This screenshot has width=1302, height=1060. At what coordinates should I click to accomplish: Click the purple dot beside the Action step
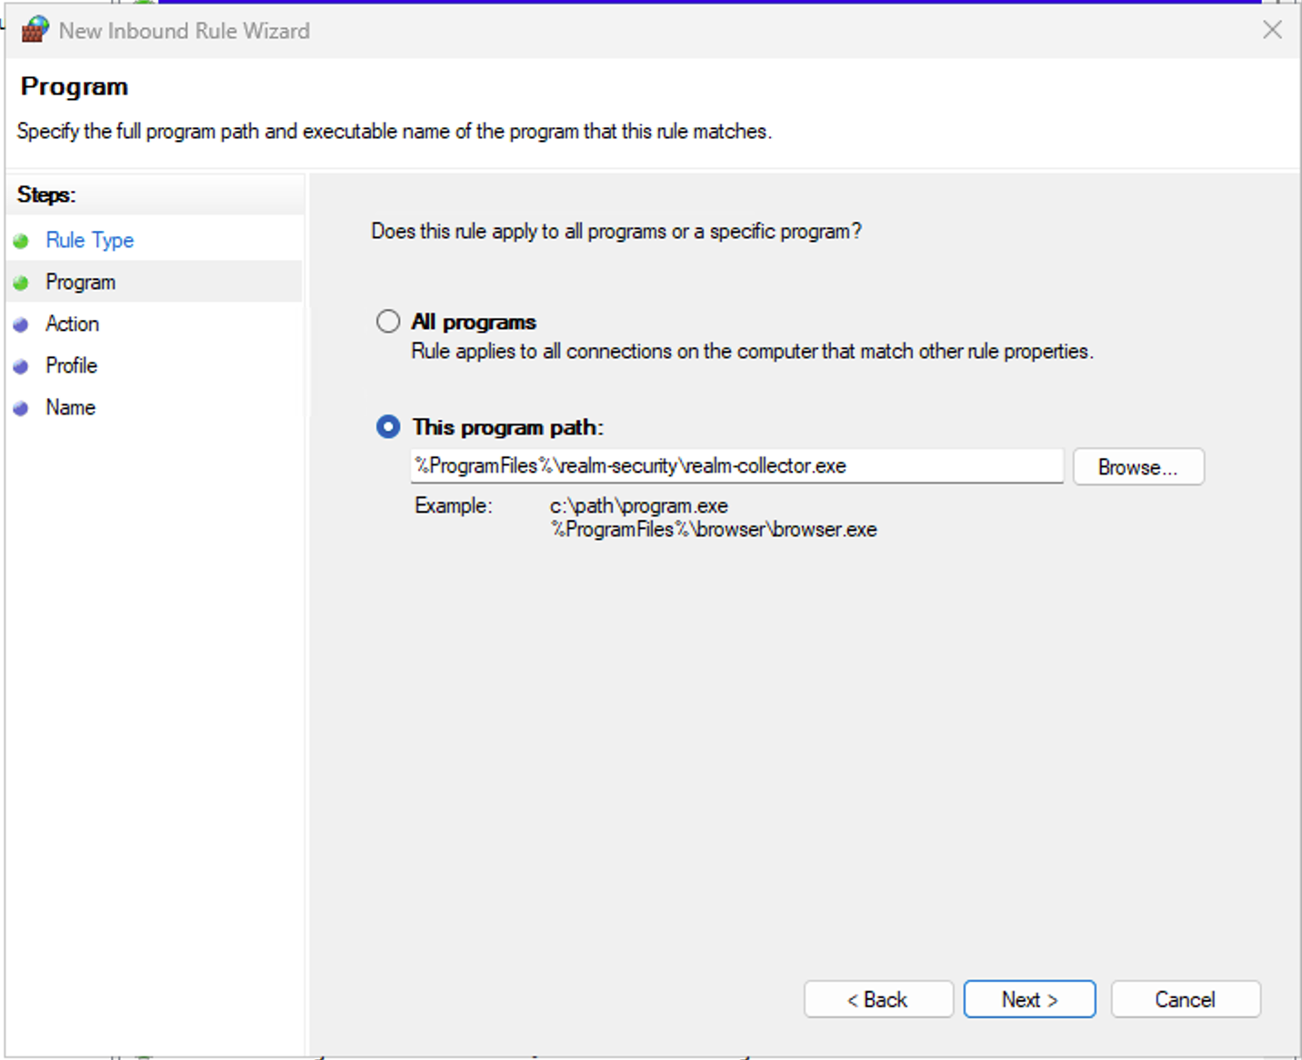pyautogui.click(x=21, y=324)
